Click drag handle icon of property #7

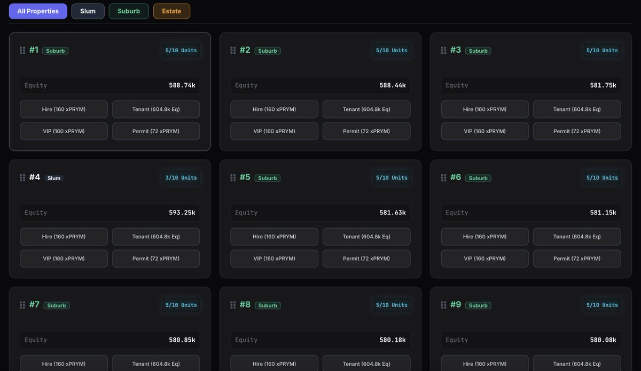click(22, 305)
